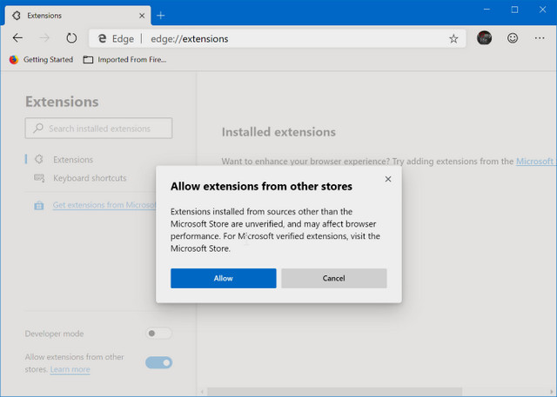Screen dimensions: 557x397
Task: Open a new tab with plus
Action: coord(161,15)
